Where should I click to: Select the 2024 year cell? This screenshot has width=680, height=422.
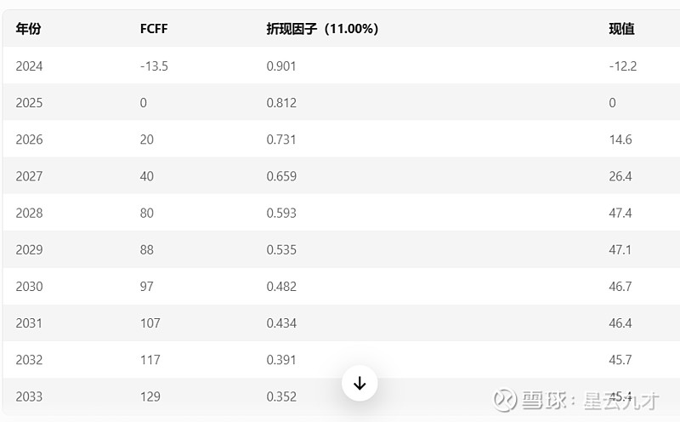click(x=29, y=66)
